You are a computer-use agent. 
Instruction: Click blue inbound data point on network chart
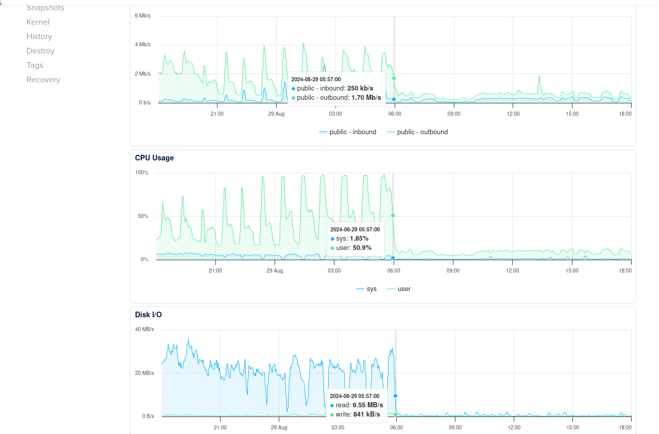394,99
